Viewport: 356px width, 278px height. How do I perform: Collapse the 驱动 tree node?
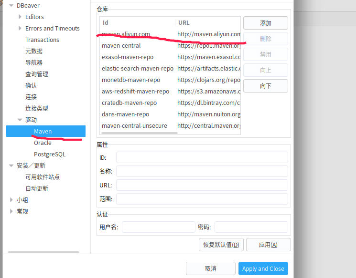coord(20,120)
